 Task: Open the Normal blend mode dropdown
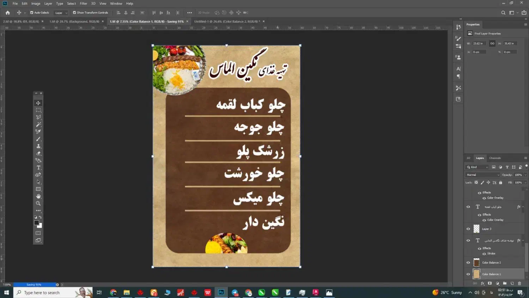click(x=483, y=175)
